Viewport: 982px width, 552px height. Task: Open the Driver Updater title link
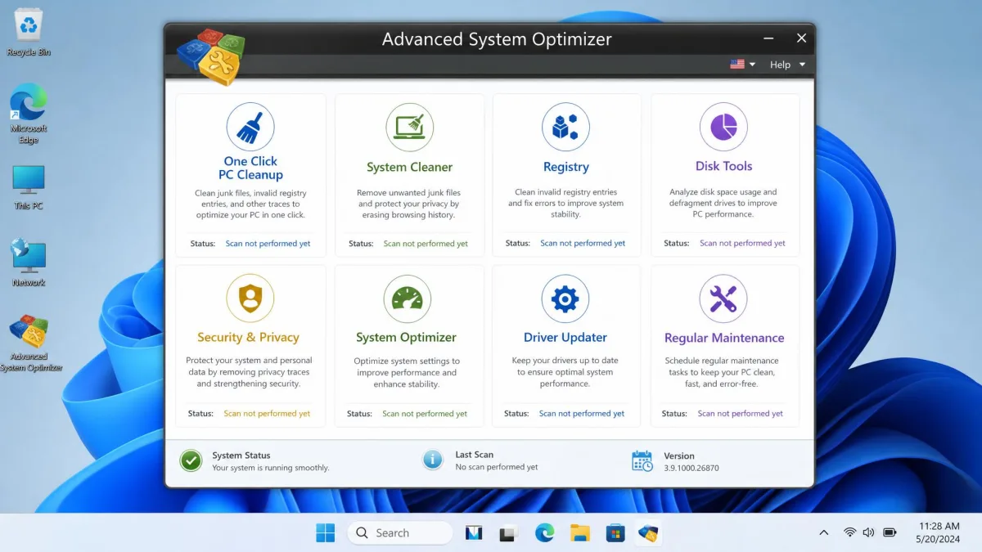pos(565,337)
